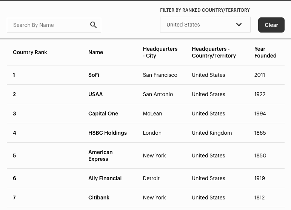Click Filter By Ranked Country/Territory label

tap(205, 10)
